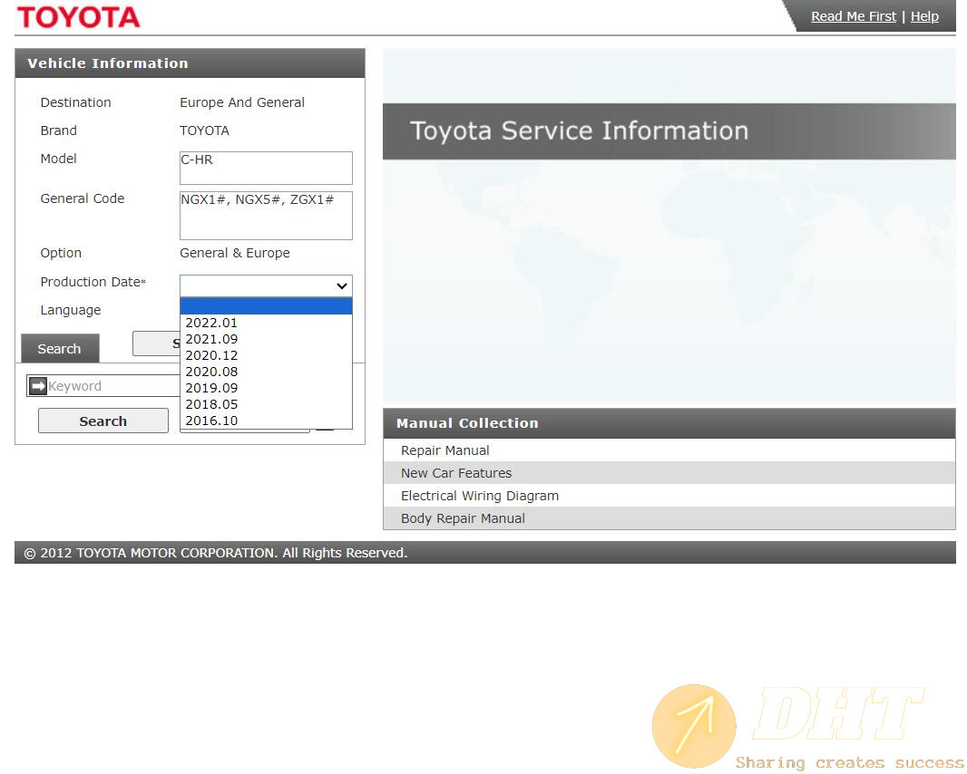
Task: Click into the Keyword input field
Action: click(113, 386)
